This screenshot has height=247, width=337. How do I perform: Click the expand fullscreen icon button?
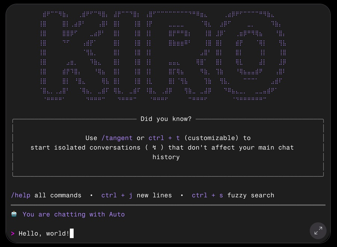(318, 231)
